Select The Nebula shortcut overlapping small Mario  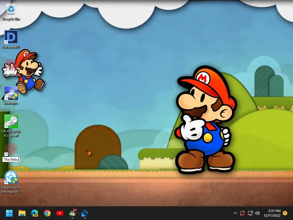click(x=11, y=68)
